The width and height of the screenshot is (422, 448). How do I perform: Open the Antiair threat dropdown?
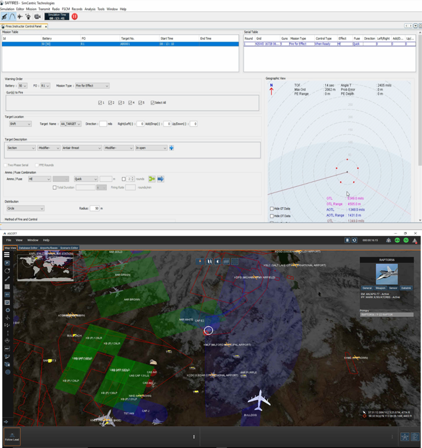(x=82, y=148)
